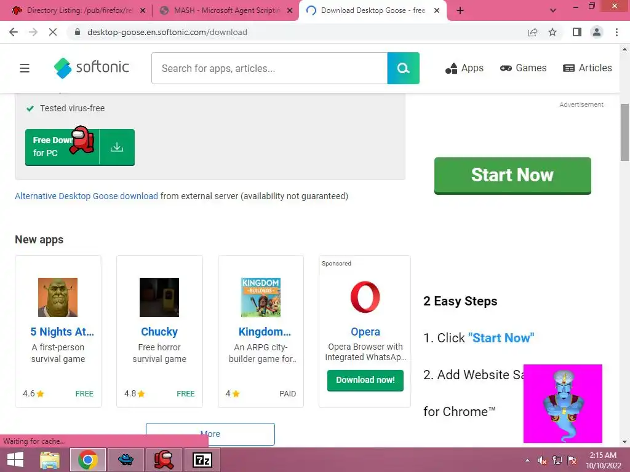Click the blue search magnifier button

(404, 68)
